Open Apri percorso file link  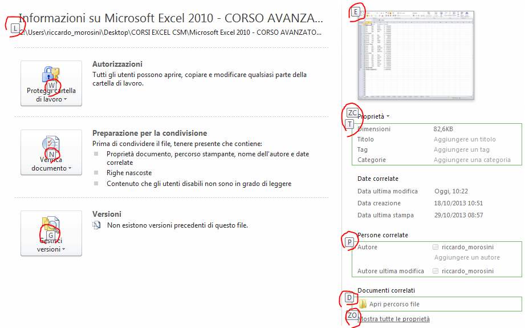point(394,304)
